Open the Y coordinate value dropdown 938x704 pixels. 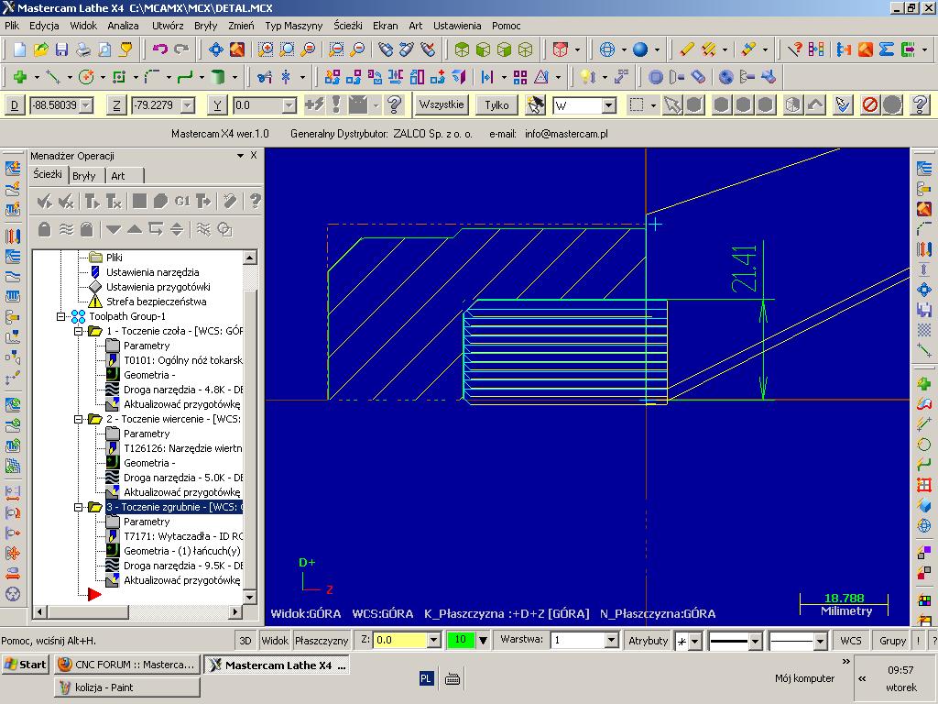(289, 106)
